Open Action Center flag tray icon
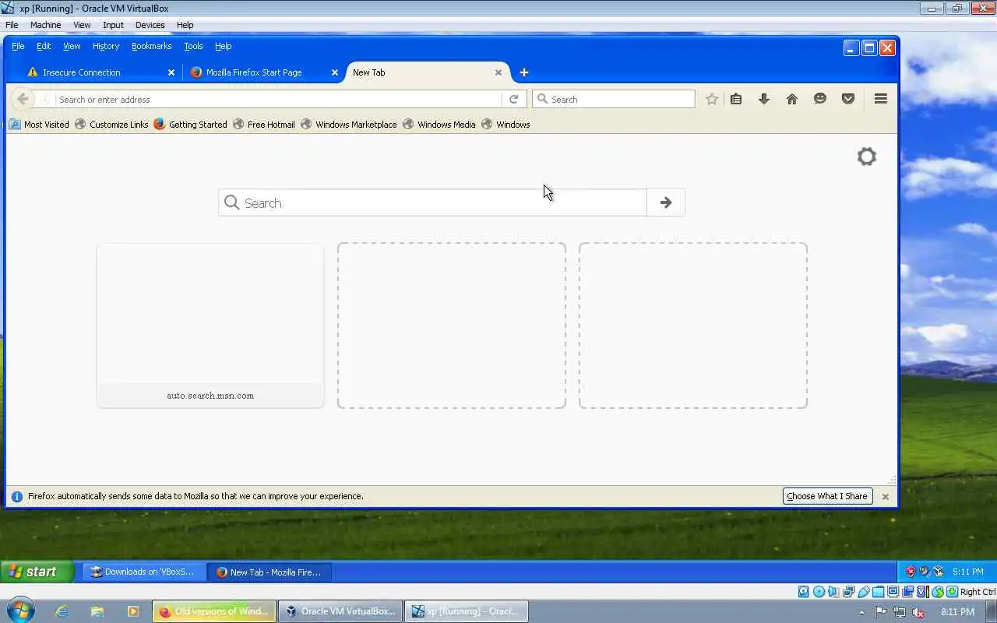Image resolution: width=997 pixels, height=623 pixels. pyautogui.click(x=880, y=612)
